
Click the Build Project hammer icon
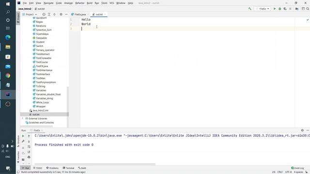coord(250,9)
